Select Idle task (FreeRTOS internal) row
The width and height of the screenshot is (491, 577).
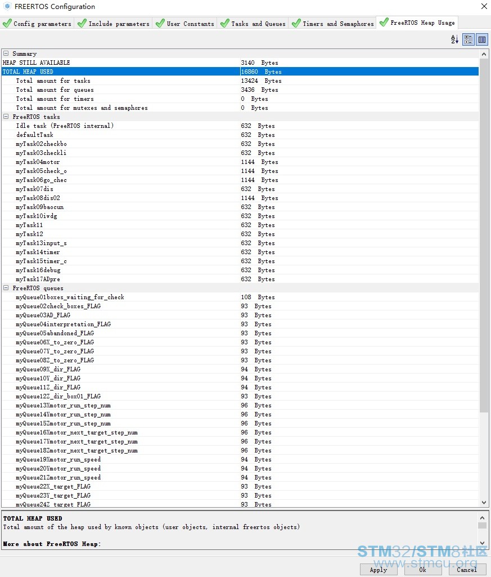[240, 126]
